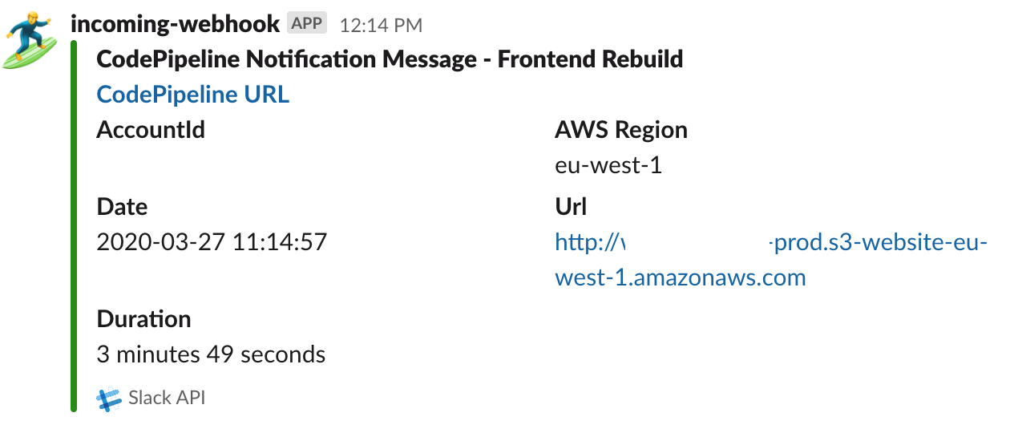Click the surfer avatar of incoming-webhook
Viewport: 1010px width, 425px height.
[x=32, y=38]
